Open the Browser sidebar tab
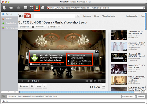 coord(10,14)
